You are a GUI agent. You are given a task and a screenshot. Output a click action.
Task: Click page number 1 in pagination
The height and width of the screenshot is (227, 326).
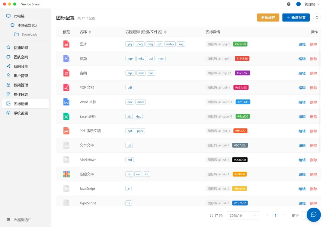(276, 216)
